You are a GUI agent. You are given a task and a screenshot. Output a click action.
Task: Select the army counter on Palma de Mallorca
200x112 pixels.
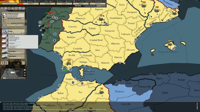pyautogui.click(x=170, y=44)
